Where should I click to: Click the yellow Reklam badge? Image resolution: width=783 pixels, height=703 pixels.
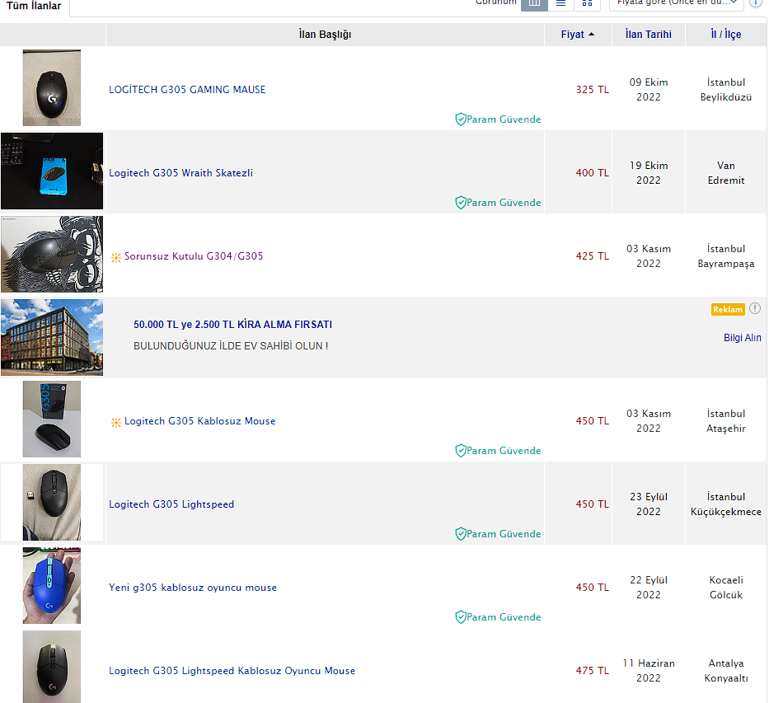(728, 310)
